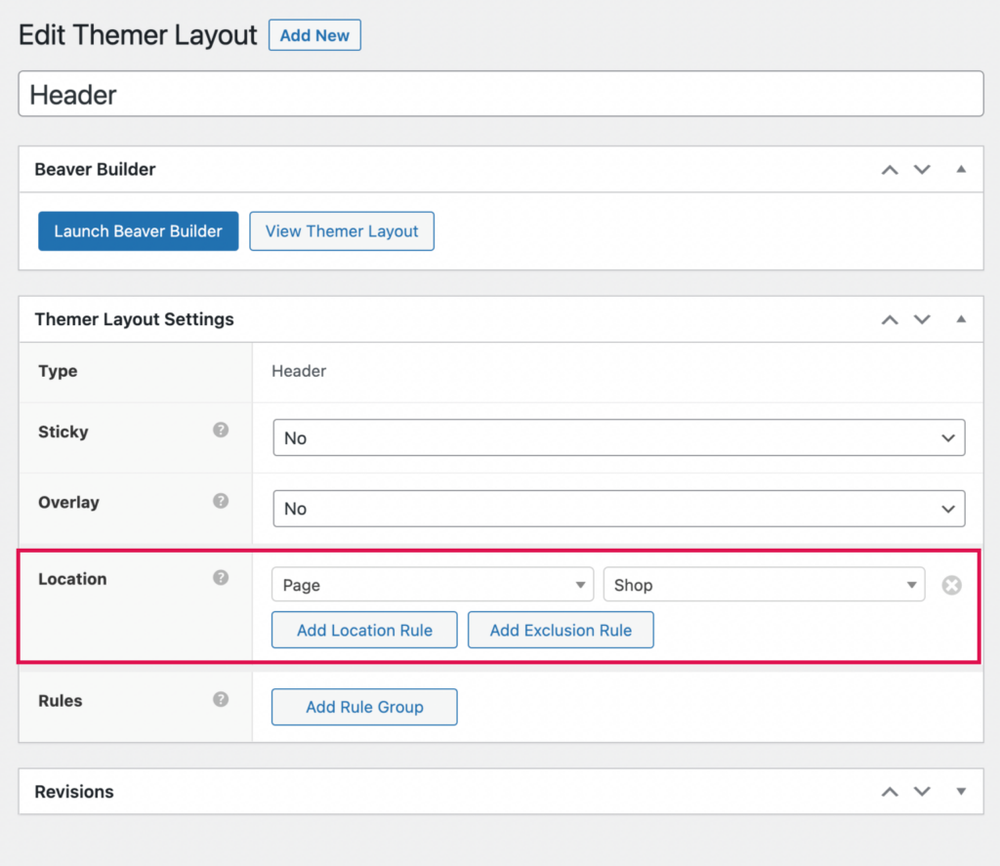Click the Location help question mark icon
This screenshot has width=1000, height=866.
(x=221, y=578)
